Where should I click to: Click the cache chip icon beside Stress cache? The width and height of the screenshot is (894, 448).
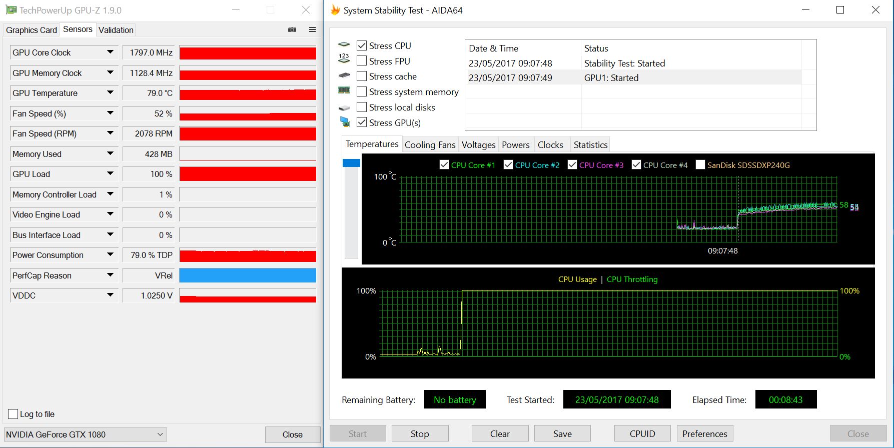pyautogui.click(x=344, y=76)
